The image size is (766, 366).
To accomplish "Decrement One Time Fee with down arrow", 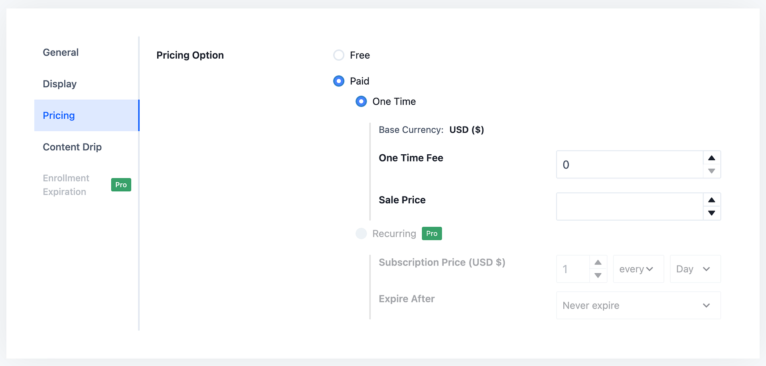I will tap(712, 171).
